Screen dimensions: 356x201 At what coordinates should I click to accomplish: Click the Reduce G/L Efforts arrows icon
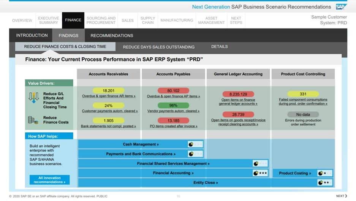click(x=34, y=97)
